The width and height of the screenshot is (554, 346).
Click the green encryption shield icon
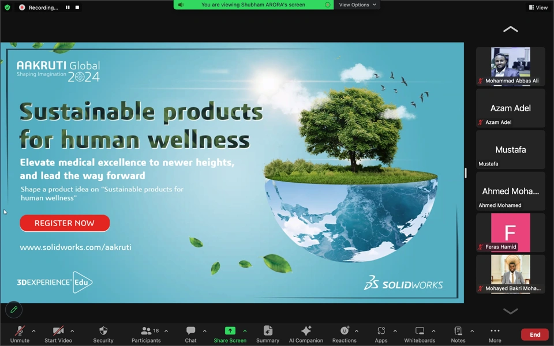point(8,7)
